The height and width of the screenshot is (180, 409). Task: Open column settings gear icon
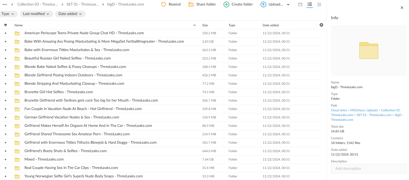321,25
